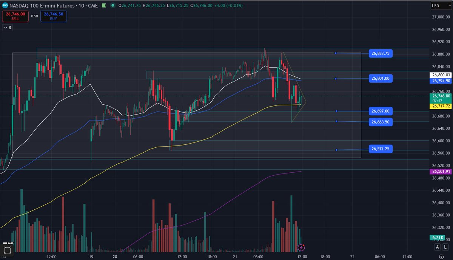Image resolution: width=453 pixels, height=260 pixels.
Task: Click the blue 26,794.90 price axis tag
Action: (x=441, y=81)
